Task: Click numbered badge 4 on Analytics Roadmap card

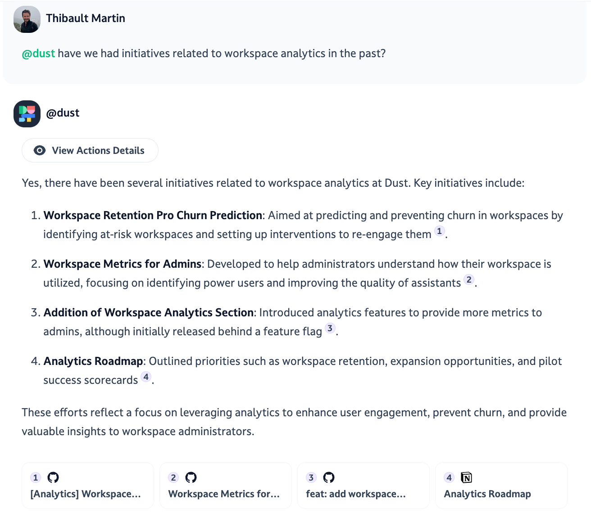Action: point(449,477)
